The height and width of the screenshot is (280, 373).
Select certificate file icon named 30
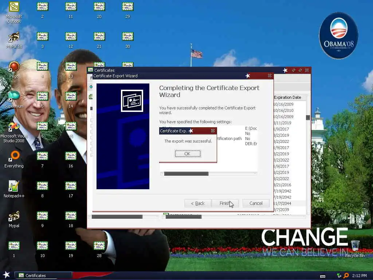pyautogui.click(x=128, y=40)
